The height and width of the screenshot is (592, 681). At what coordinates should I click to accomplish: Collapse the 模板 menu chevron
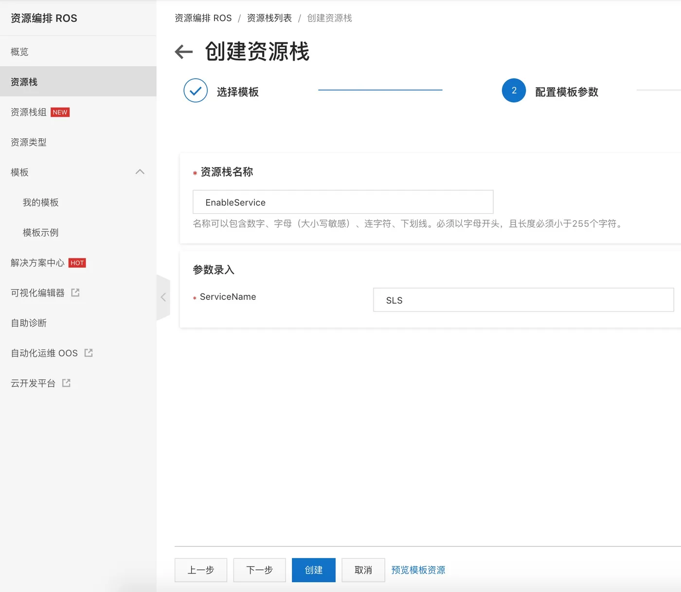140,172
